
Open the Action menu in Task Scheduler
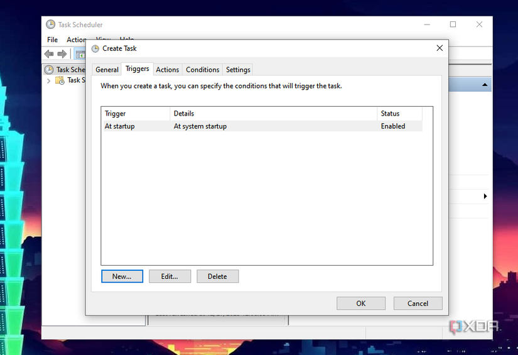75,40
